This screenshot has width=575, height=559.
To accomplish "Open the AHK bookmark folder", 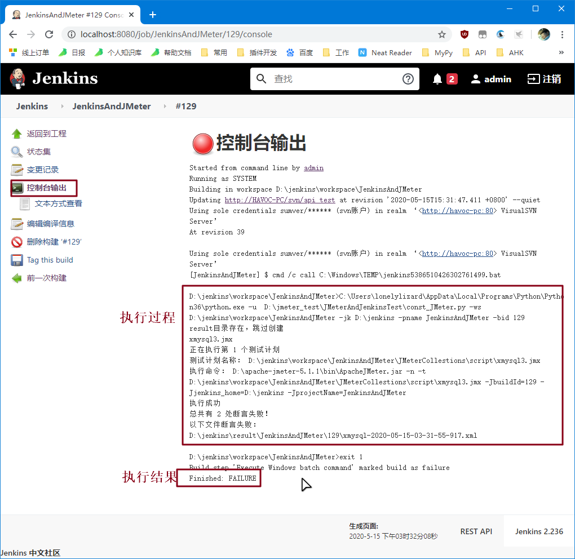I will (x=510, y=53).
